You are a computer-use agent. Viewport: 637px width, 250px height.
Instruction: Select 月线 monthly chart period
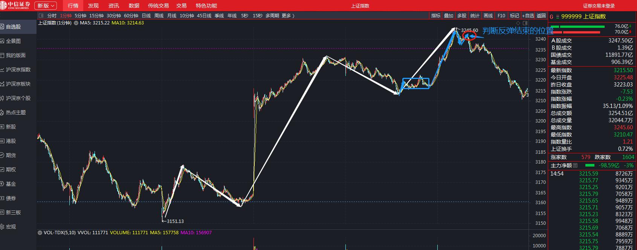172,15
